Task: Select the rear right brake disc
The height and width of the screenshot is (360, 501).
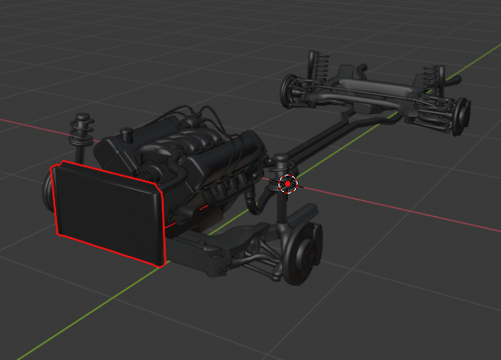Action: tap(460, 117)
